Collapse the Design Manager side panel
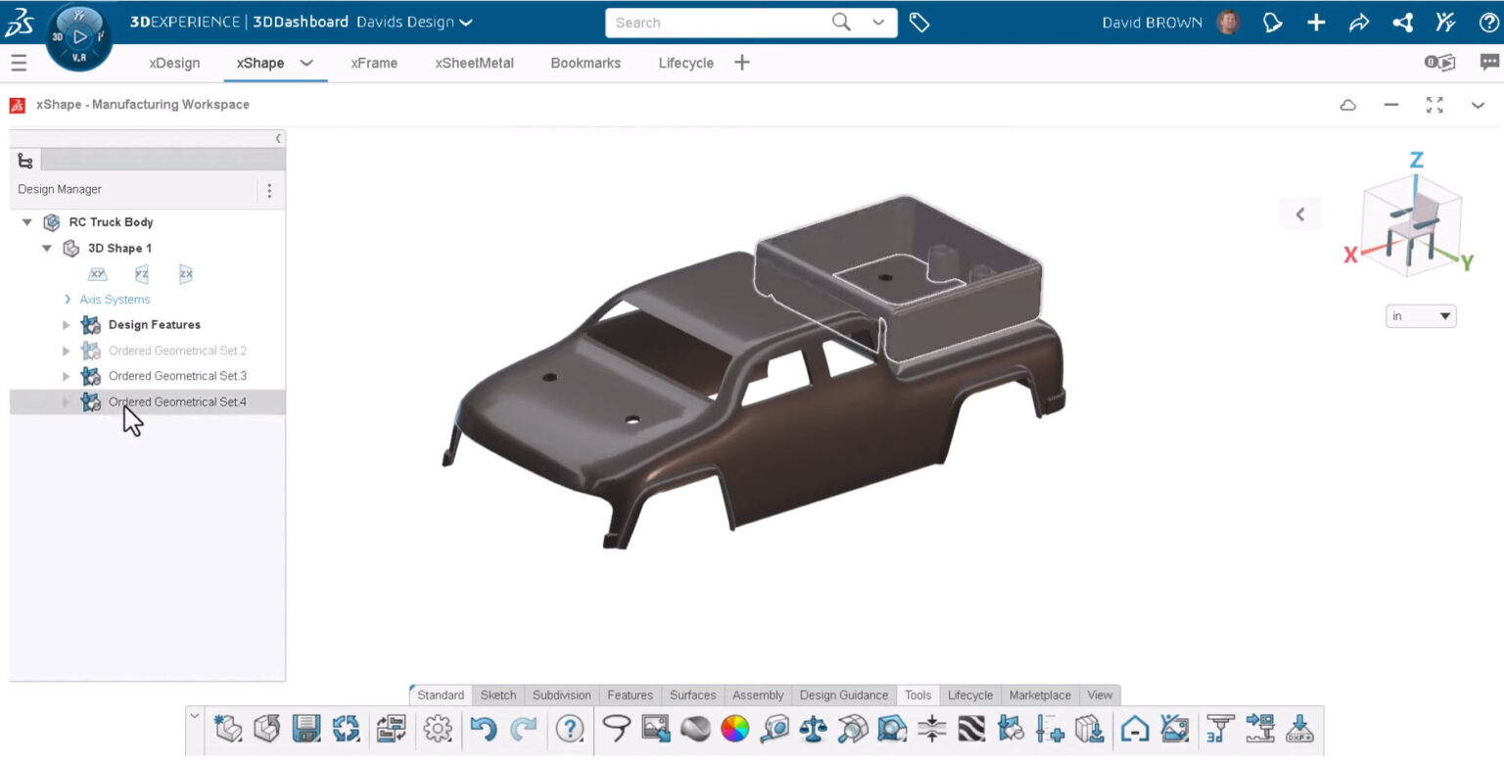This screenshot has width=1504, height=763. click(x=280, y=138)
